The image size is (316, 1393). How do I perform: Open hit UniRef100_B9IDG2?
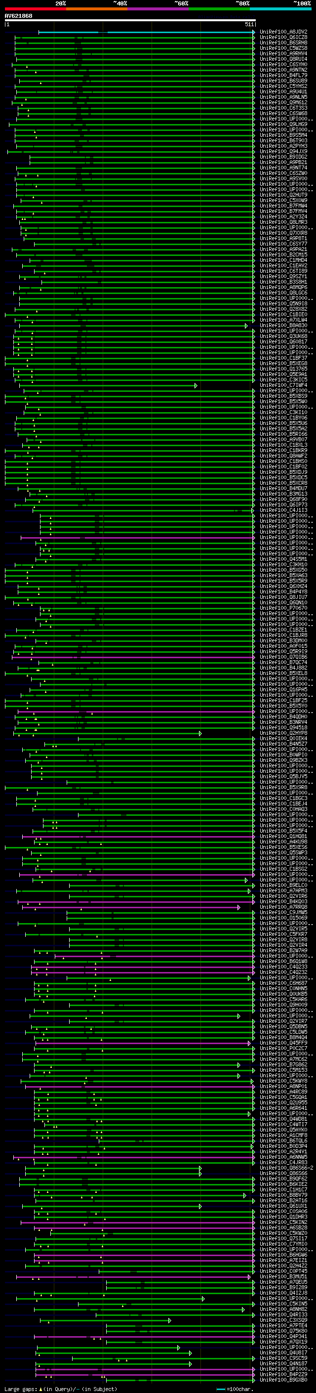point(283,157)
